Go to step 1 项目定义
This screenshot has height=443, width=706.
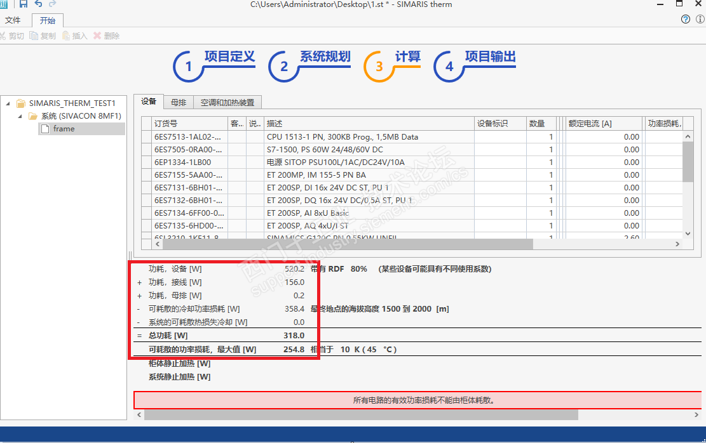[x=214, y=65]
